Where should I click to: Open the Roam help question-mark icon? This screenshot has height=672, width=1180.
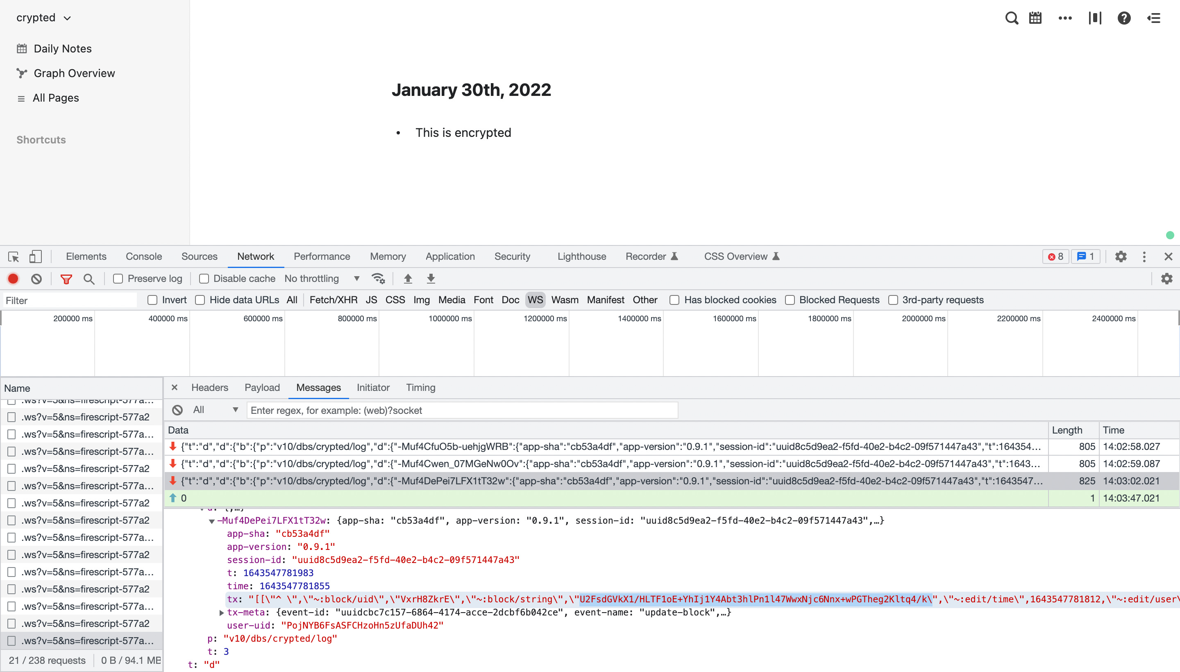click(1124, 18)
